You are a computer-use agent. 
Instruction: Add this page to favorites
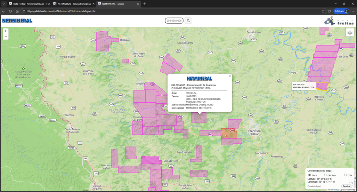point(323,11)
